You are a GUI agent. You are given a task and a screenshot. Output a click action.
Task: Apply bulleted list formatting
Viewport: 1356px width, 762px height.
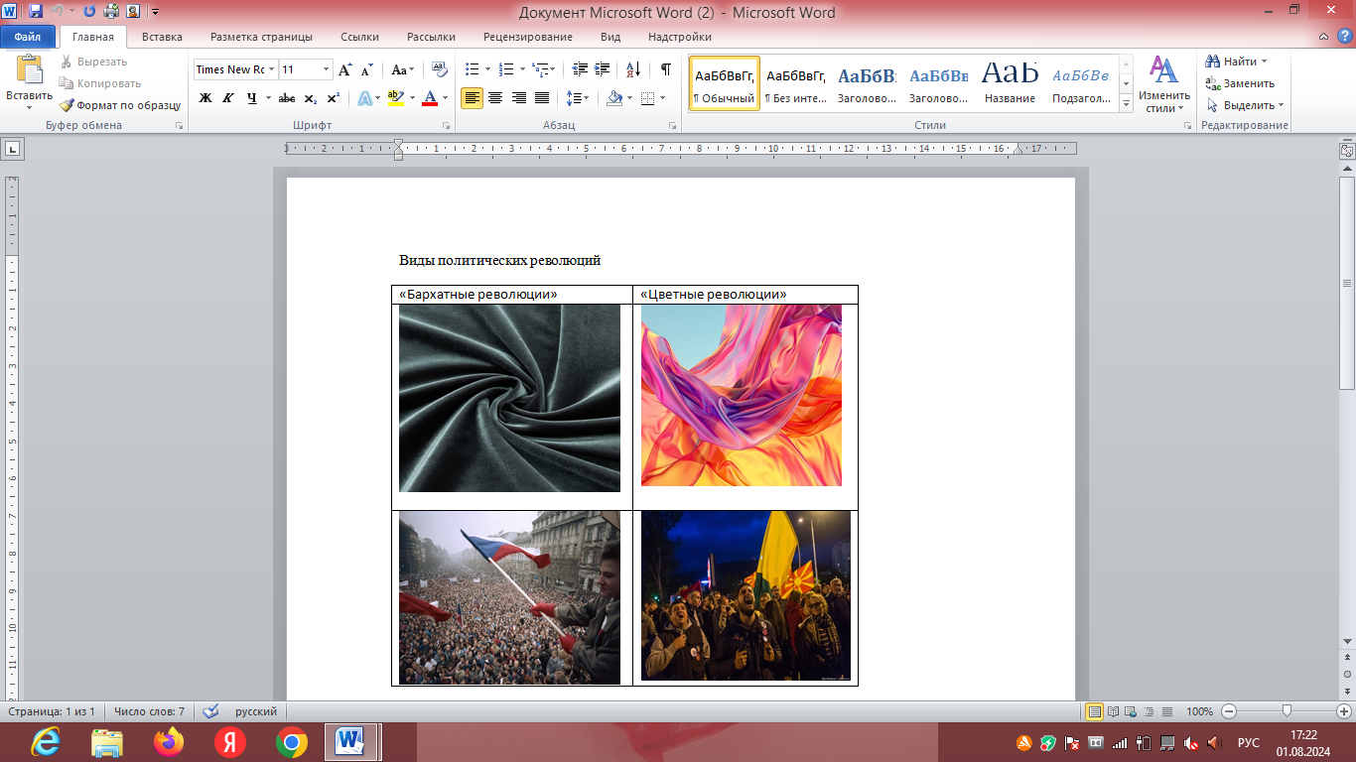[472, 69]
